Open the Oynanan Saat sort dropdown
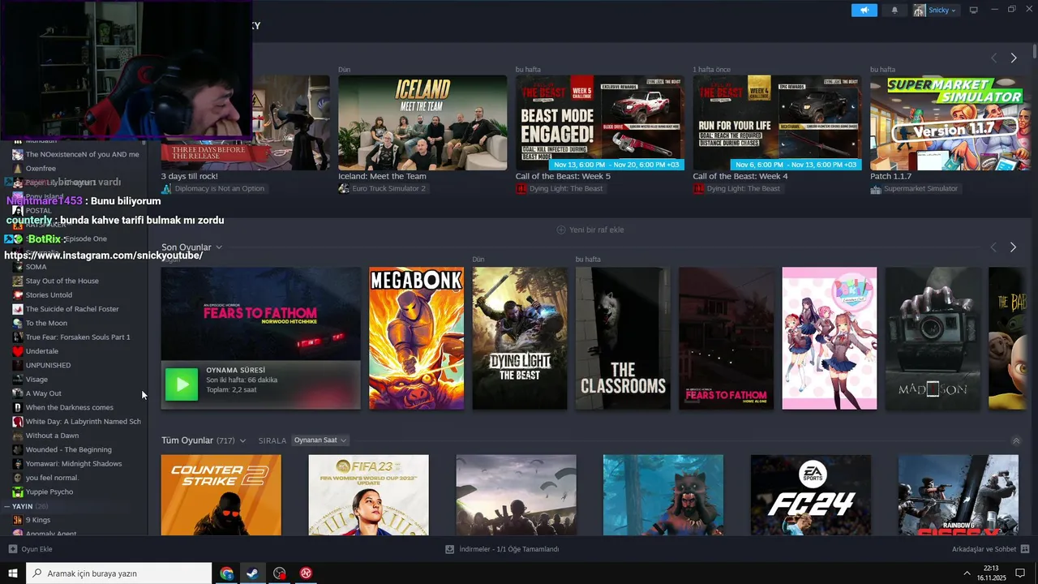 pyautogui.click(x=320, y=440)
